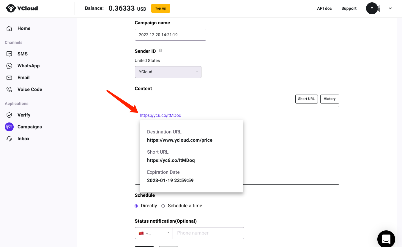Image resolution: width=402 pixels, height=247 pixels.
Task: Click balance amount 0.36333 USD
Action: (127, 8)
